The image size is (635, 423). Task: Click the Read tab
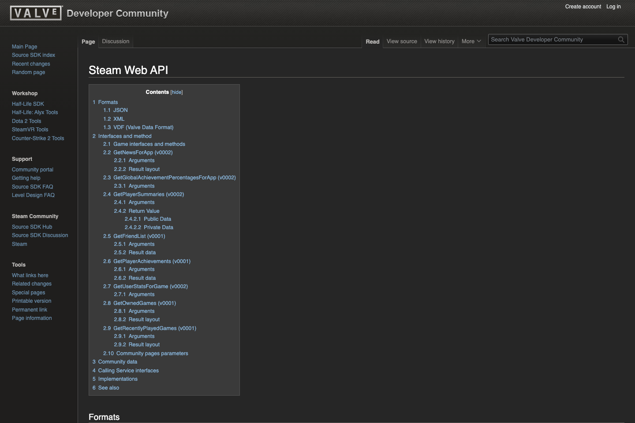coord(373,41)
